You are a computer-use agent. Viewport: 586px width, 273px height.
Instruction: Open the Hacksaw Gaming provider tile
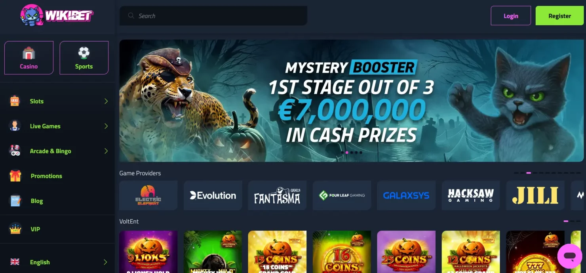[471, 195]
